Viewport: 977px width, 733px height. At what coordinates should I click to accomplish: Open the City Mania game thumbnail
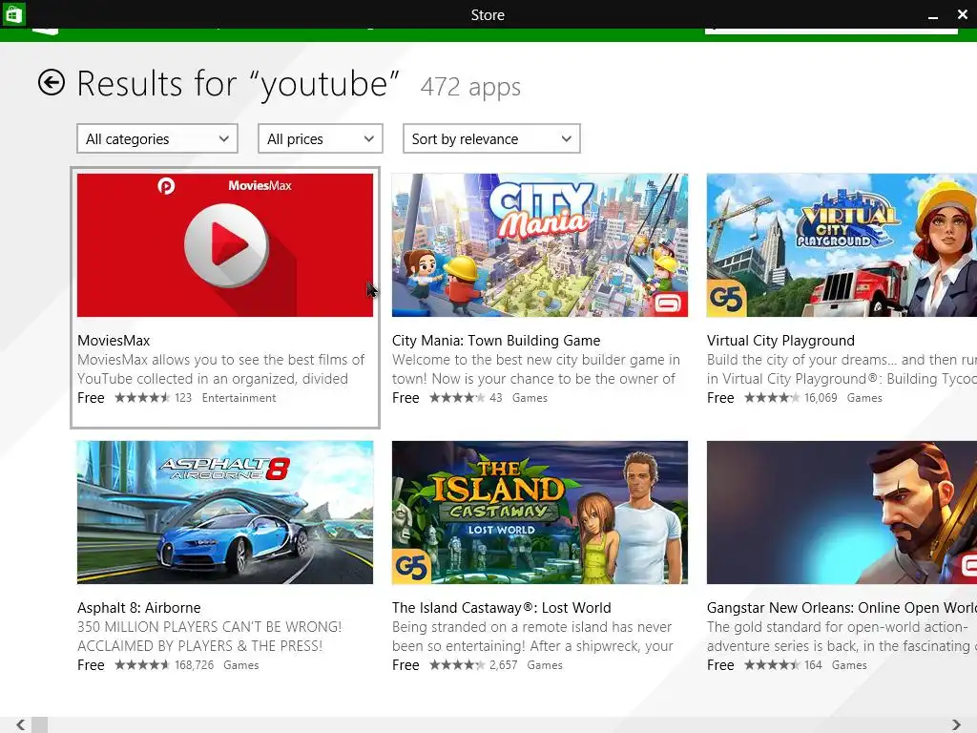tap(540, 245)
